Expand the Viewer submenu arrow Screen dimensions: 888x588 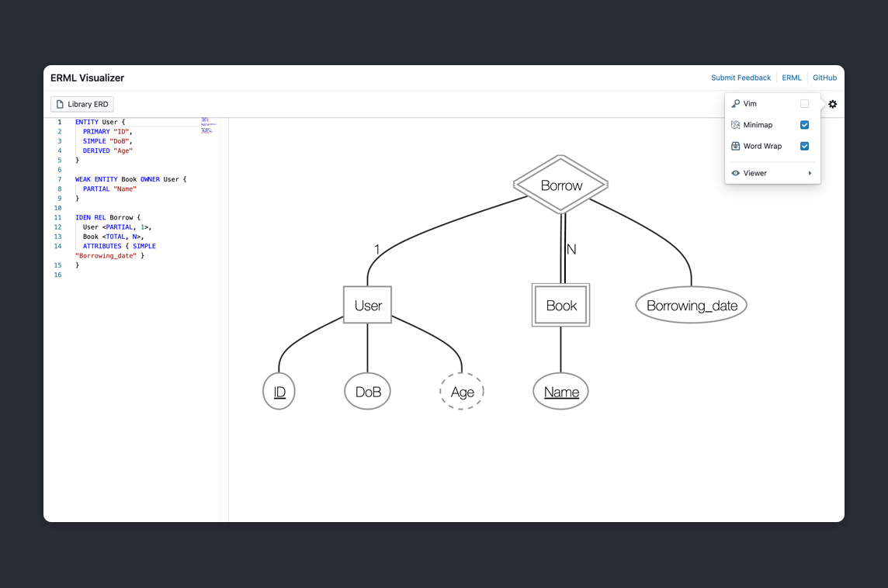click(810, 173)
